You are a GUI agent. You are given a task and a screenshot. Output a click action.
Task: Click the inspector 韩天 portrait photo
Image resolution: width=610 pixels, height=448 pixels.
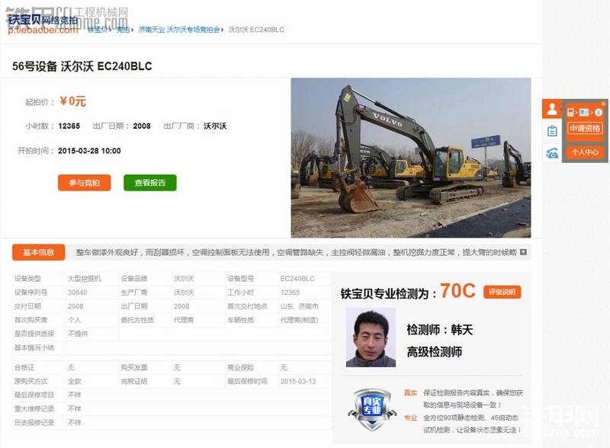coord(371,338)
